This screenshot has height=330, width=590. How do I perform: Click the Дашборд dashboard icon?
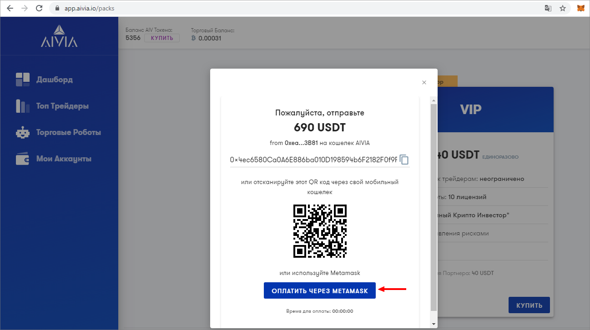coord(23,80)
